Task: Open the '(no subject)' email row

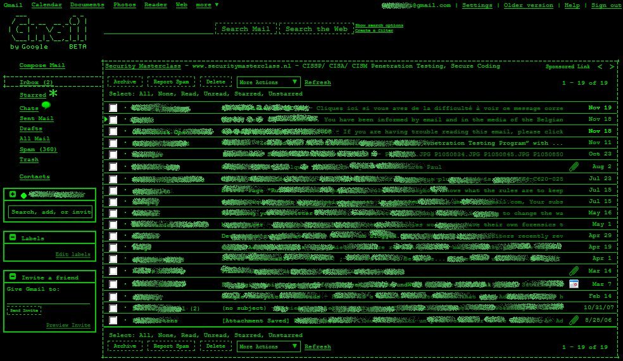Action: point(360,308)
